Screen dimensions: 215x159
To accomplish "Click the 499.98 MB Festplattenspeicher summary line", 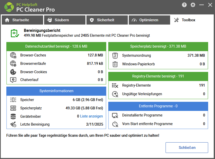I will [87, 35].
